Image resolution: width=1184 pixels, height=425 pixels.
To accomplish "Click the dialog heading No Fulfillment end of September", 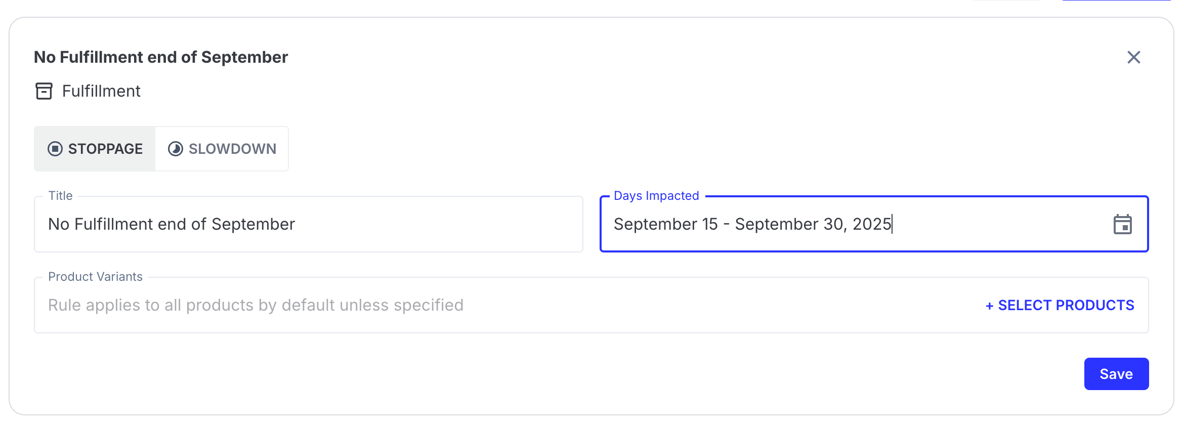I will click(x=161, y=57).
